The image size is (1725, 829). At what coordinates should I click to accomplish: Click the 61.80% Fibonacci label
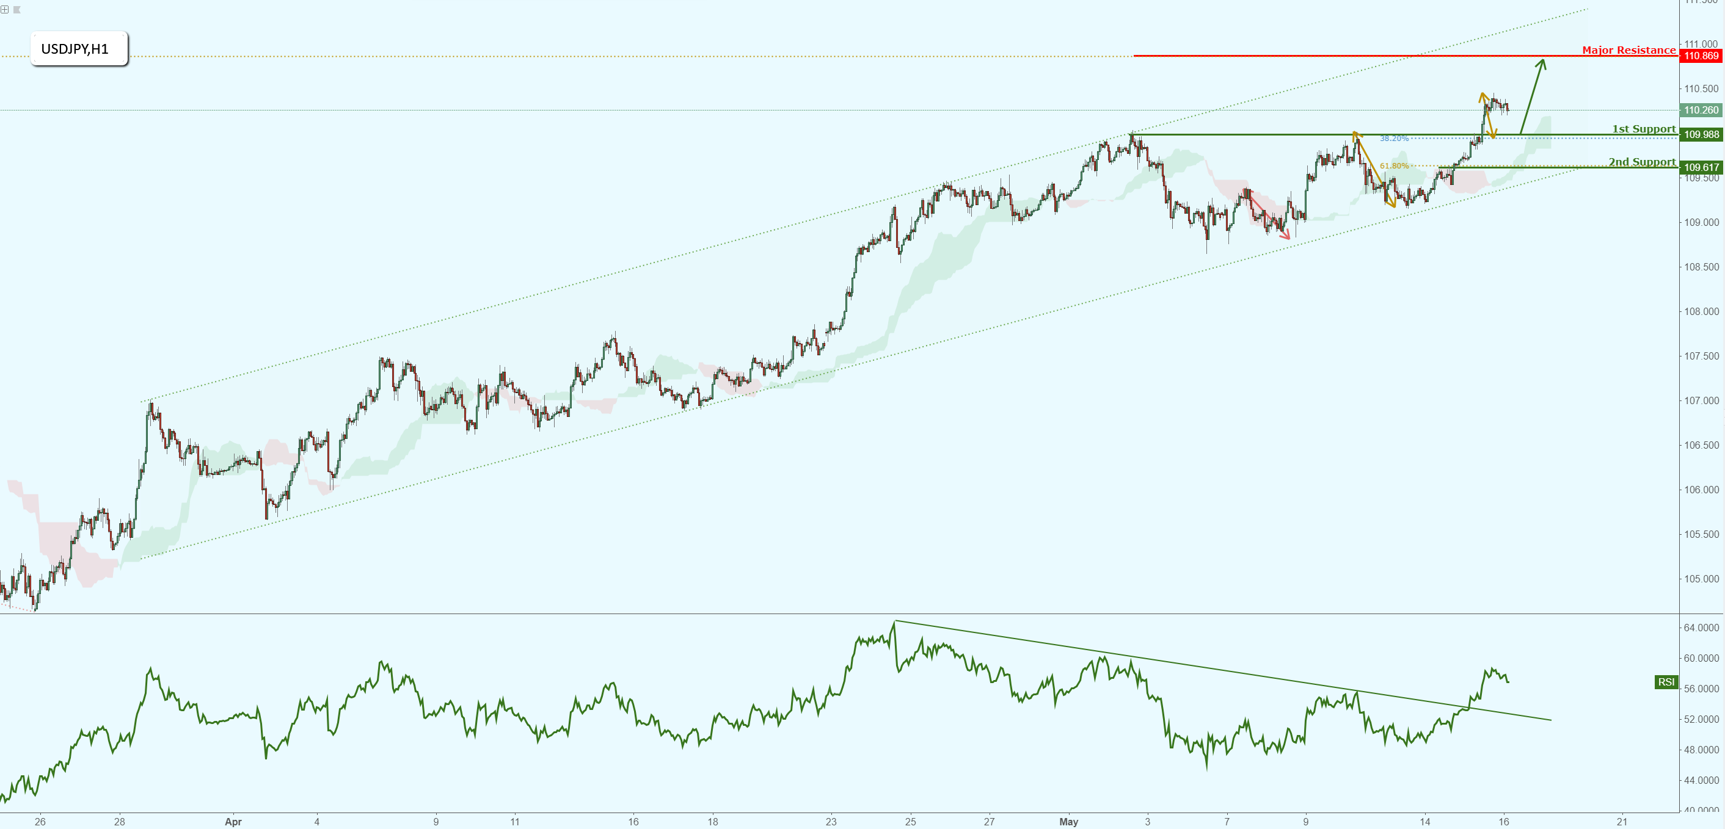(1393, 166)
